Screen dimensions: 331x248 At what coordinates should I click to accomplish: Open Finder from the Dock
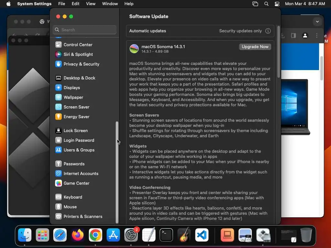coord(25,235)
